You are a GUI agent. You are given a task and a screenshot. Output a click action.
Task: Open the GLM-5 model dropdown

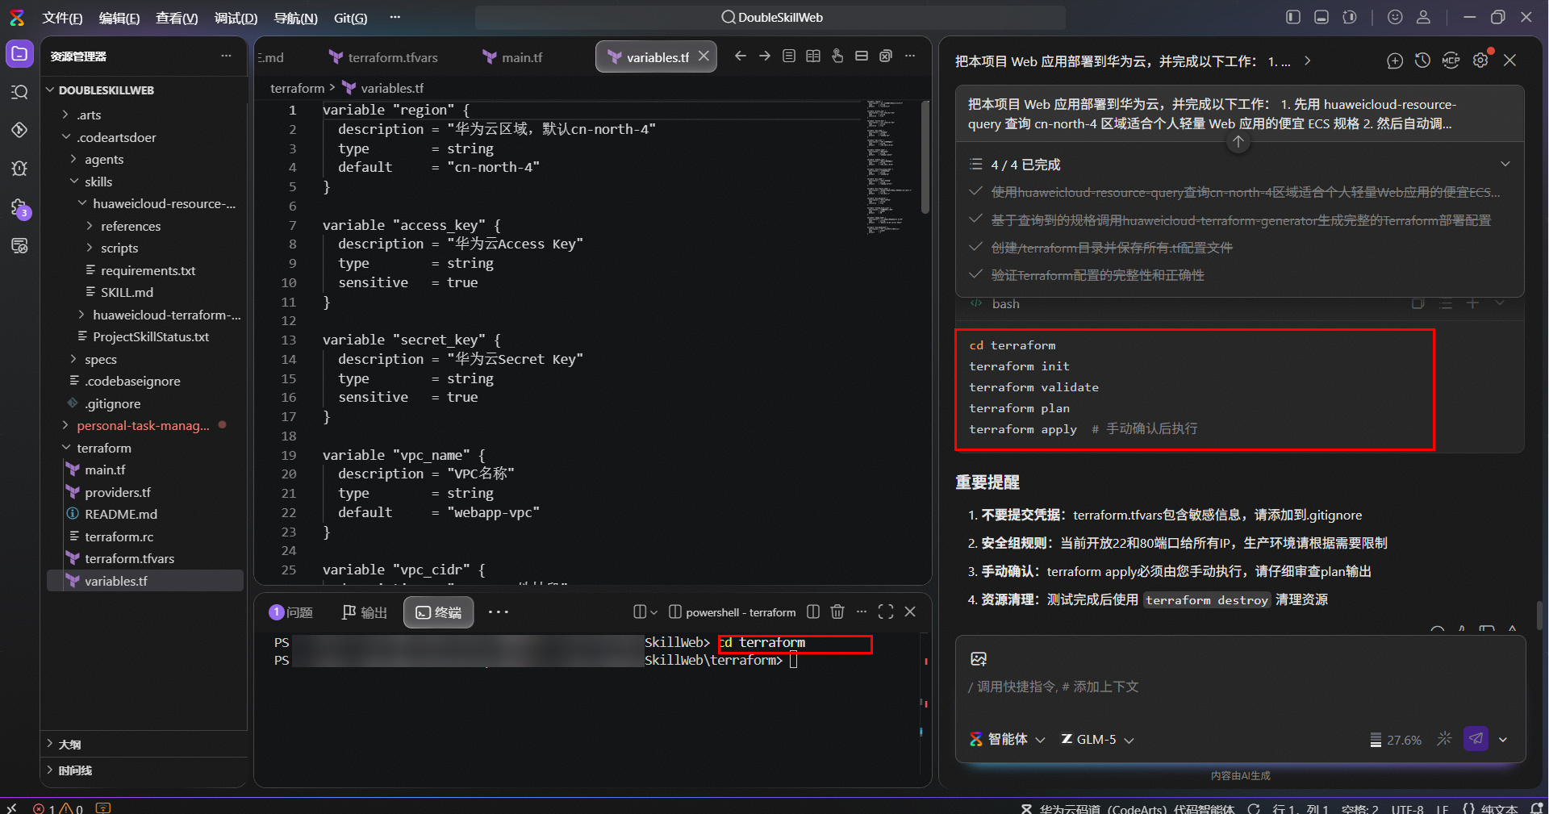[1097, 739]
